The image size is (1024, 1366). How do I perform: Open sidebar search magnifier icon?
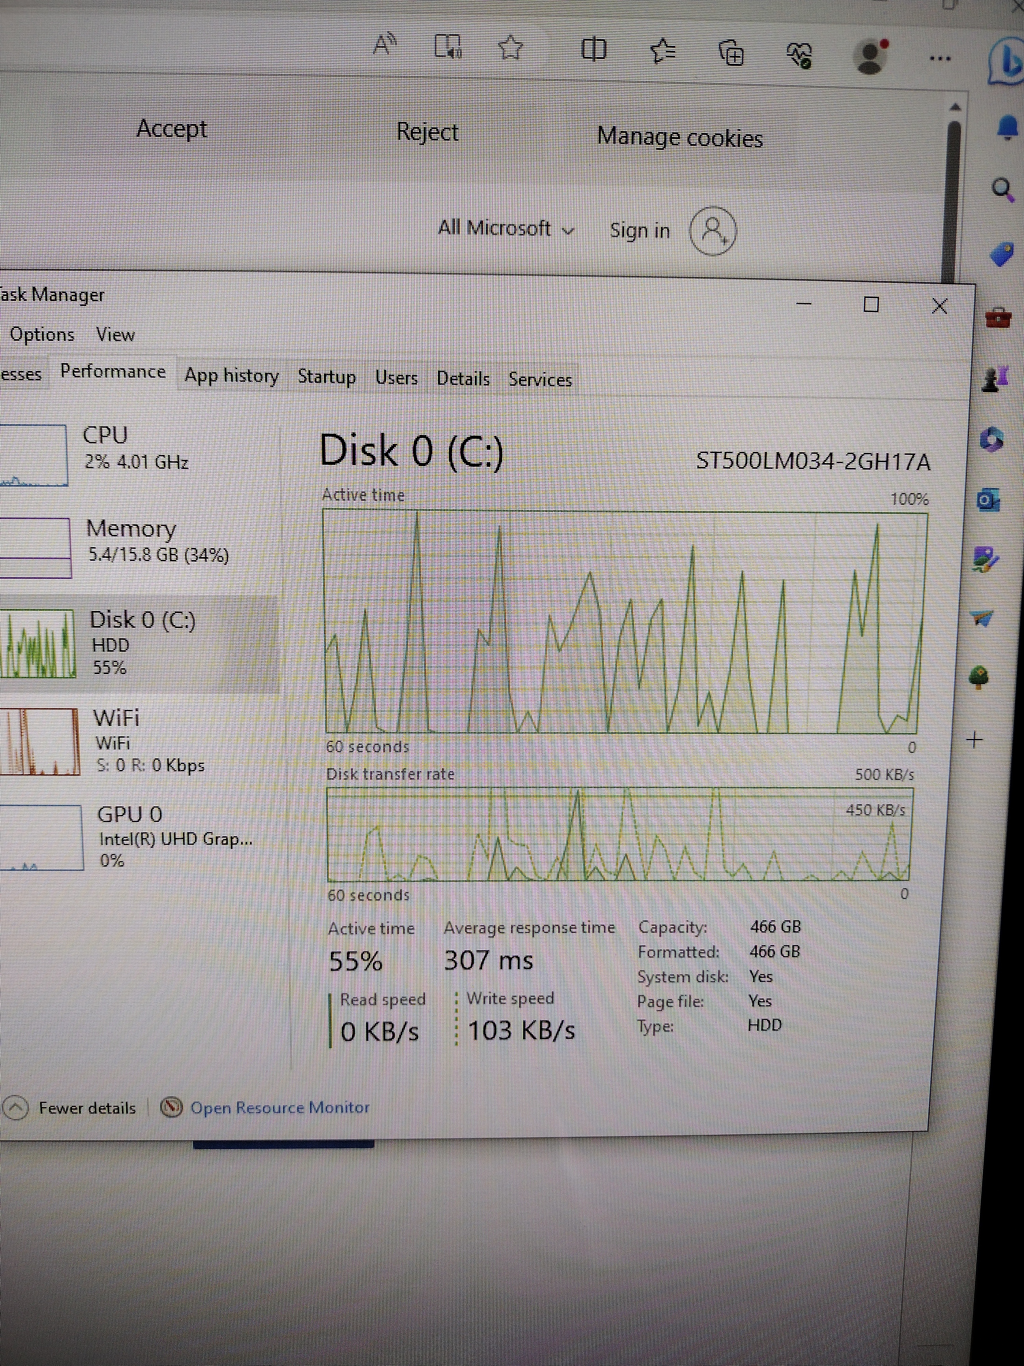tap(1002, 189)
